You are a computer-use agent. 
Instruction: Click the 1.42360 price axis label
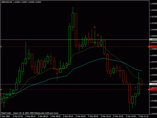tap(153, 4)
